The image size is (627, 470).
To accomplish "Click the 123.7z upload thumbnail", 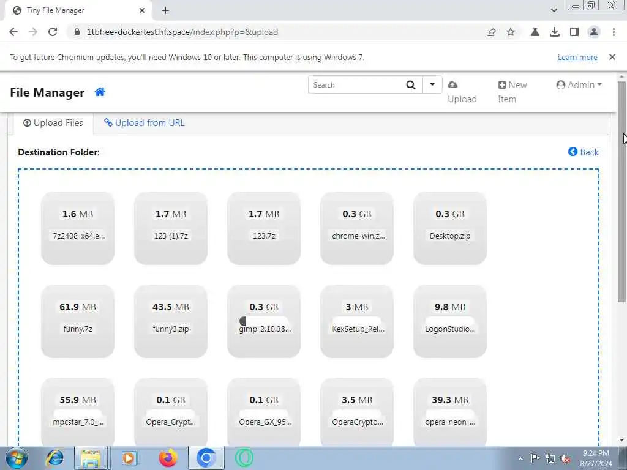I will [264, 228].
